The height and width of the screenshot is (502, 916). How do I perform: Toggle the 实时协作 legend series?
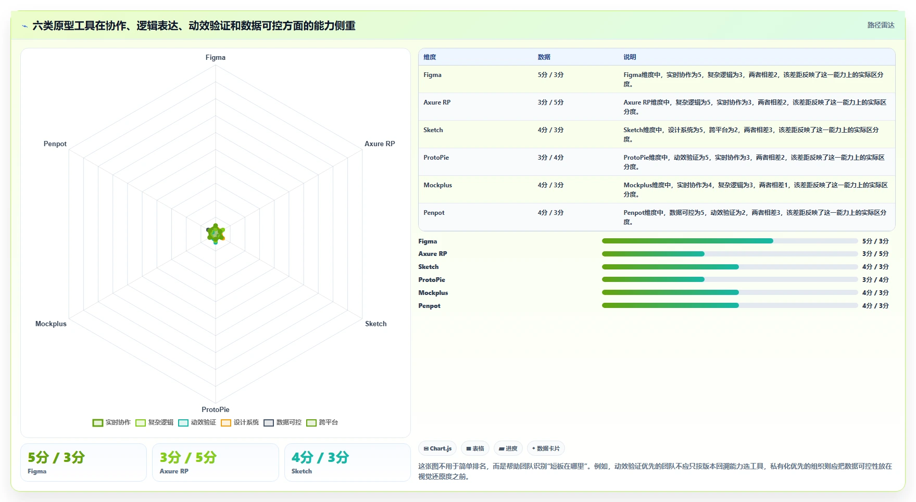(111, 422)
